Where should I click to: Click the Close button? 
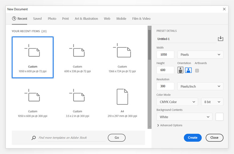(214, 138)
